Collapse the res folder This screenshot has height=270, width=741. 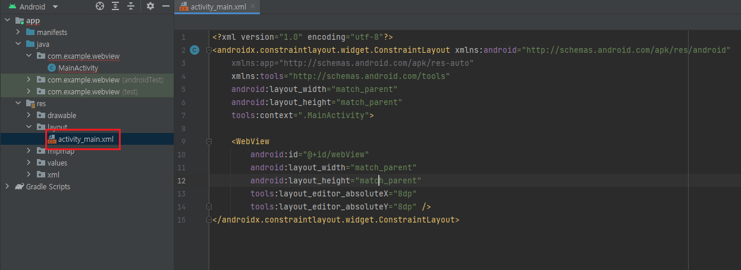click(18, 103)
